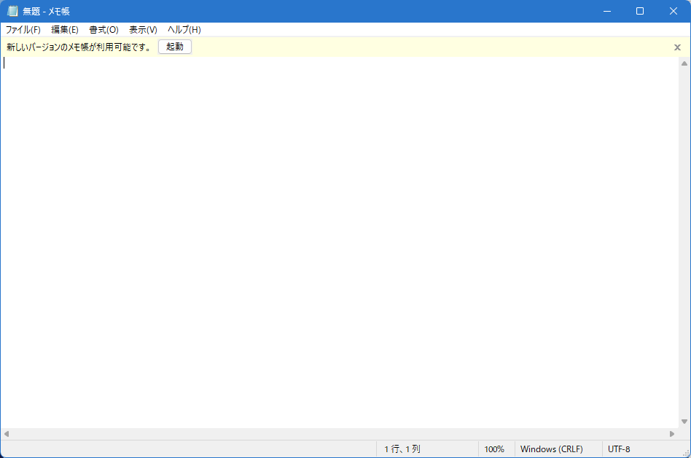Click the horizontal scrollbar right arrow
Screen dimensions: 691x458
pos(672,434)
